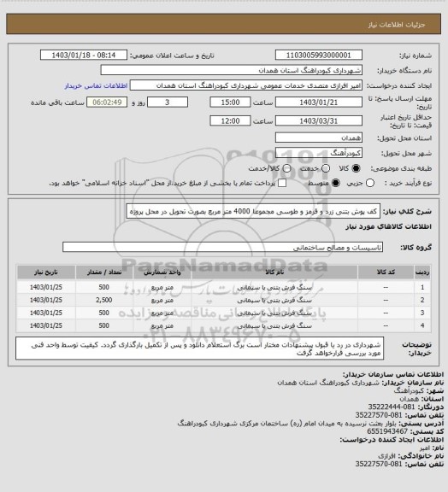Screen dimensions: 448x492
Task: Click the need number field 1103005993000001
Action: (319, 56)
